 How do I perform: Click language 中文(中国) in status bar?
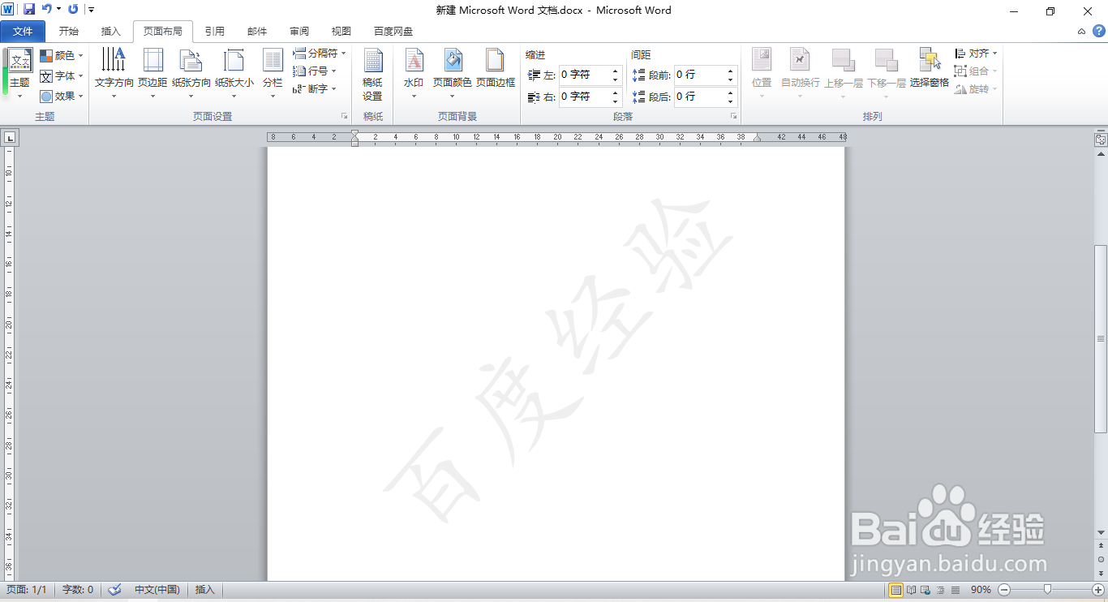157,590
